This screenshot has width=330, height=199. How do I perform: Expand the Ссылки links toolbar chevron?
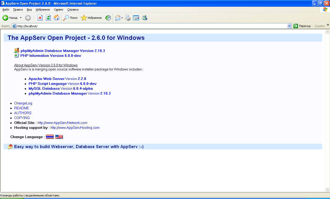328,25
